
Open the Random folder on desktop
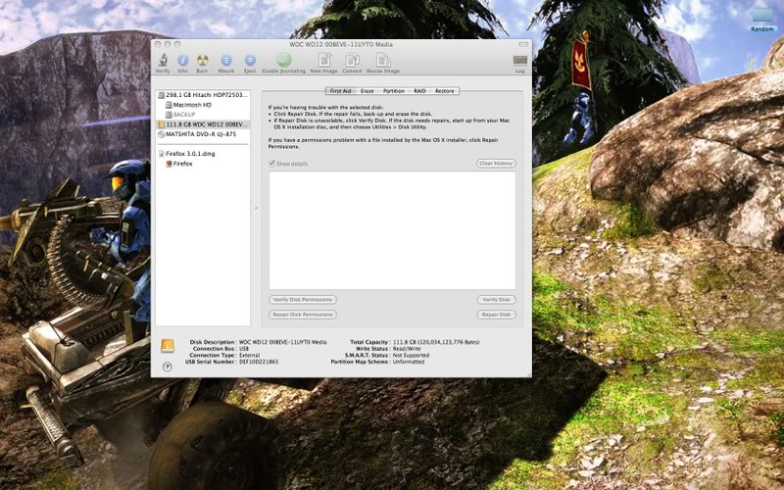(762, 19)
